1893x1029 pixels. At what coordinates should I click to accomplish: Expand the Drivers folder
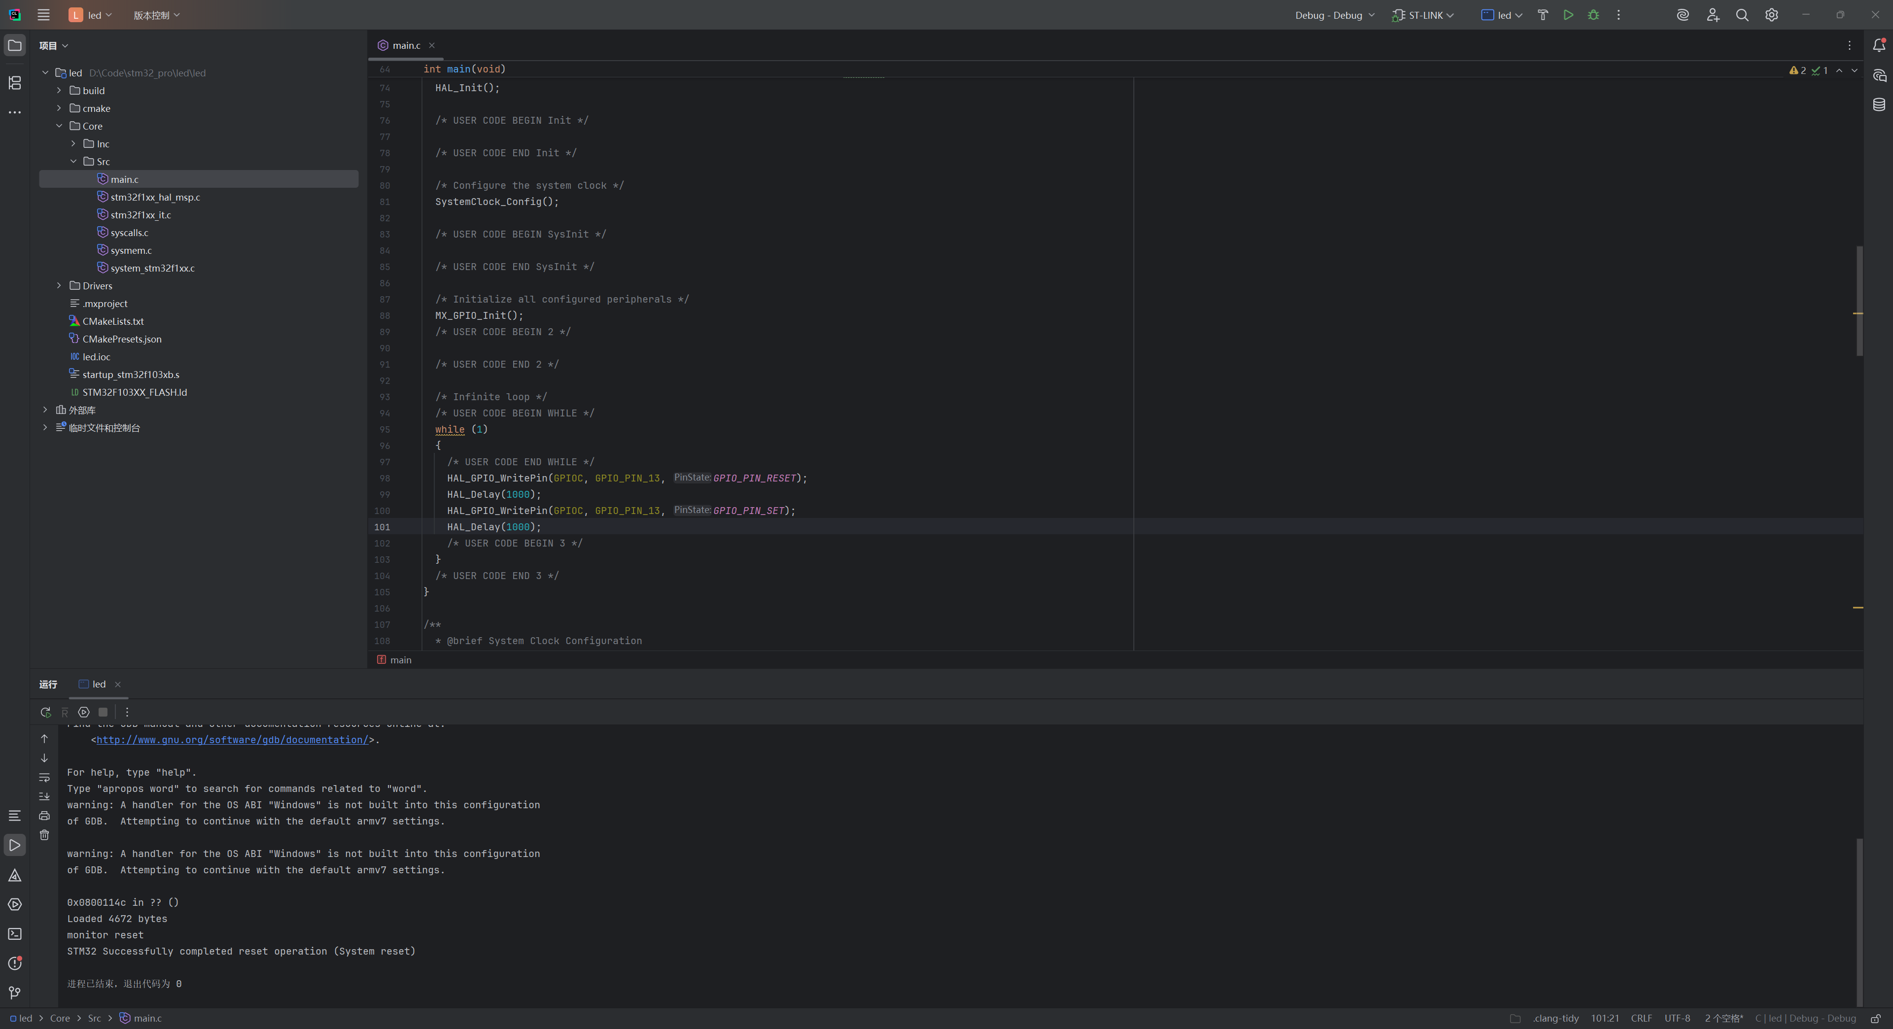click(x=60, y=285)
